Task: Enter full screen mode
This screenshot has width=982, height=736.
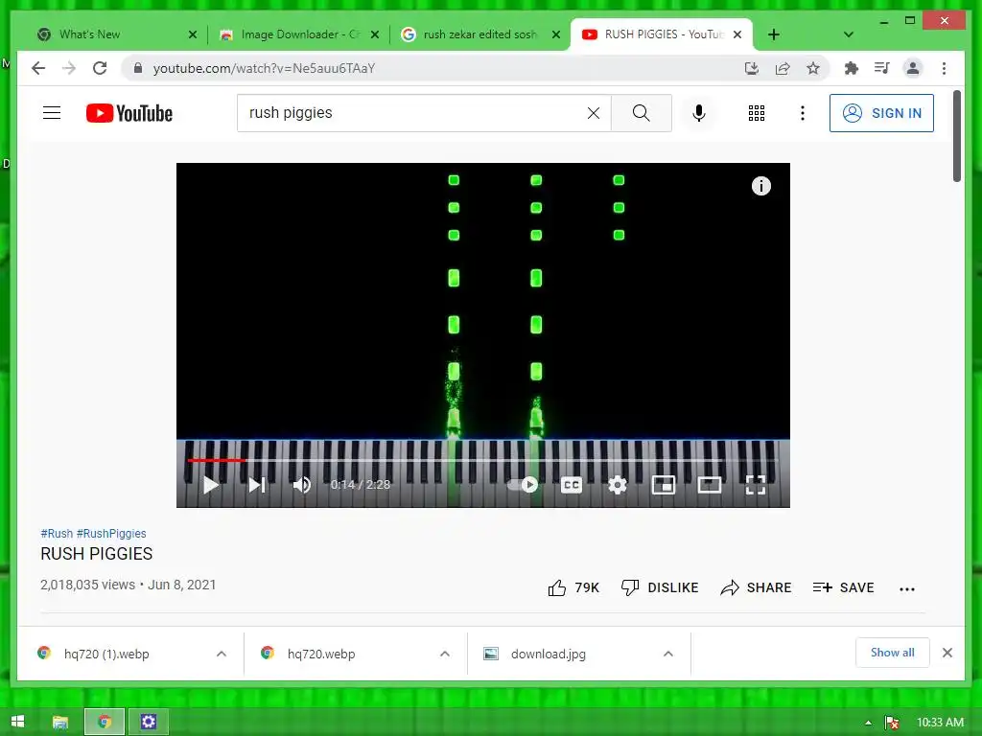Action: click(756, 484)
